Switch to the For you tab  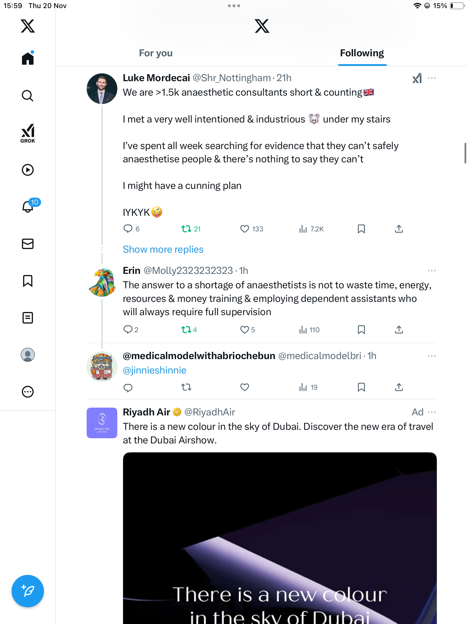(156, 53)
